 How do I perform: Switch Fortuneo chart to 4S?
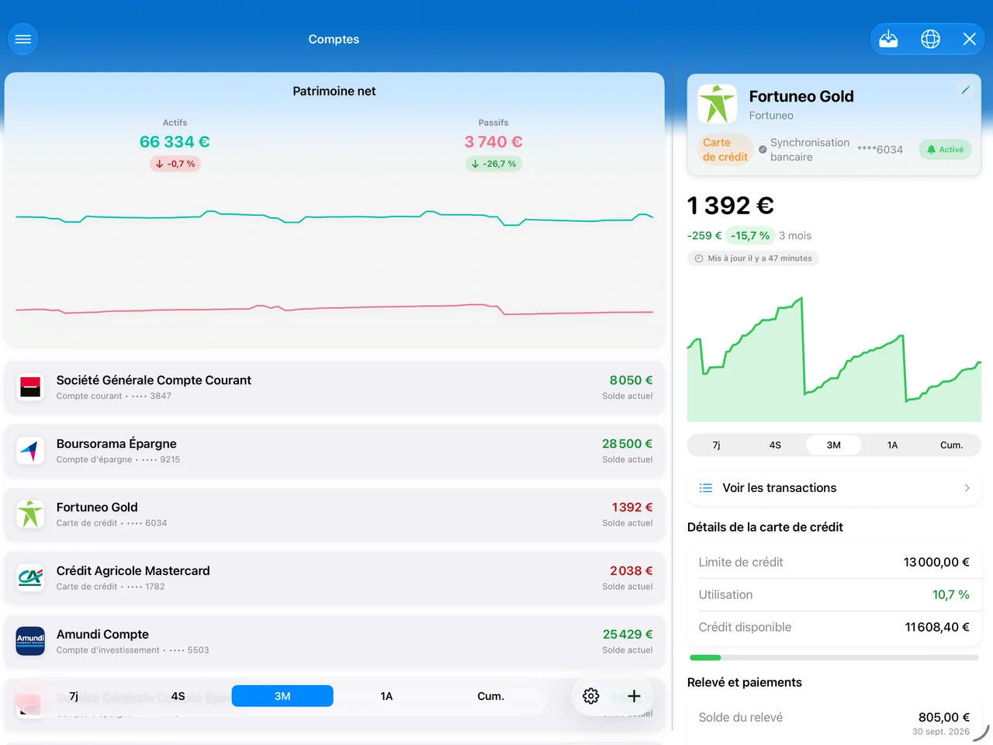pyautogui.click(x=775, y=445)
